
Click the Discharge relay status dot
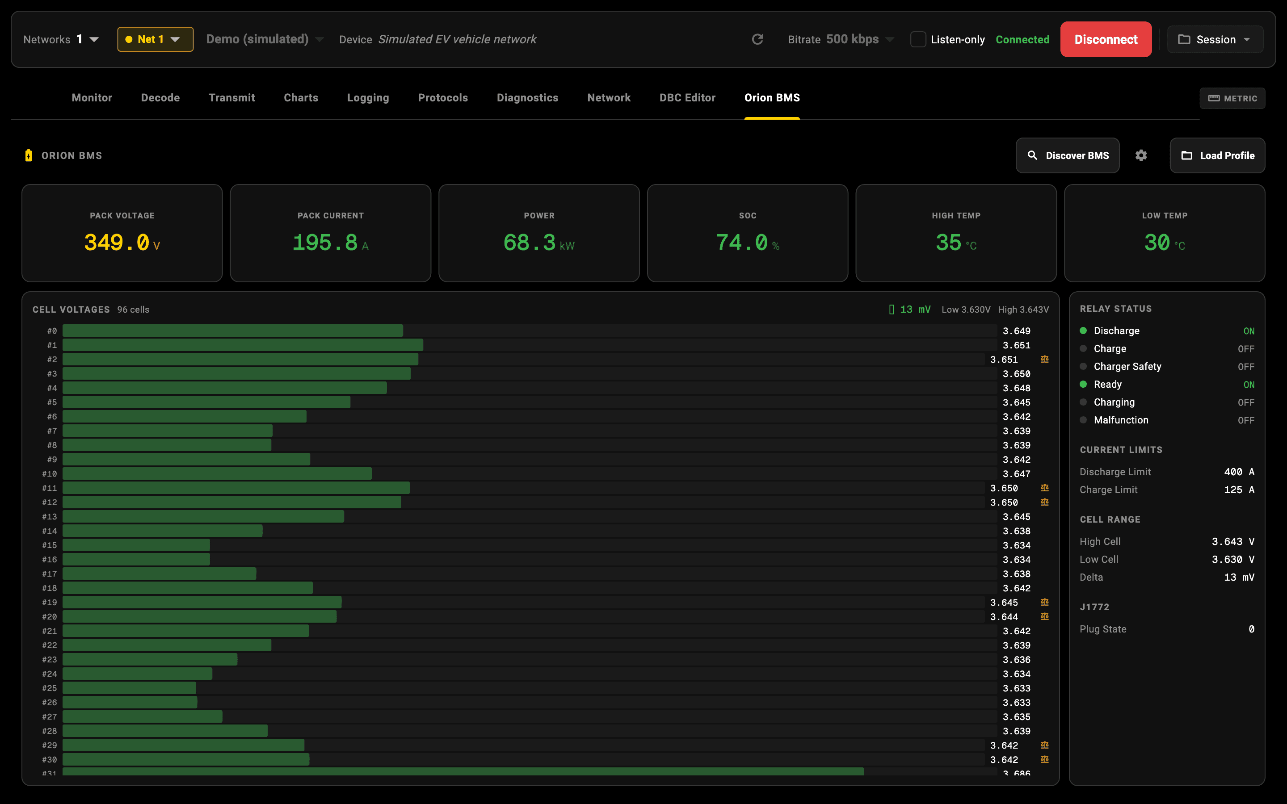click(1083, 331)
